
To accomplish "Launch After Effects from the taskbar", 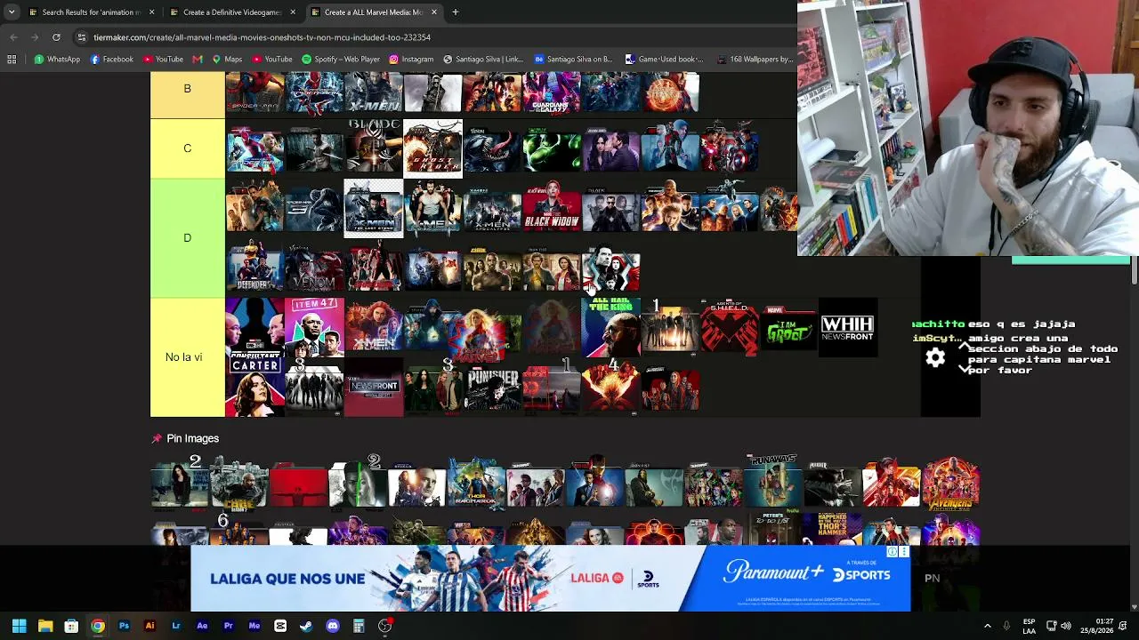I will point(202,626).
